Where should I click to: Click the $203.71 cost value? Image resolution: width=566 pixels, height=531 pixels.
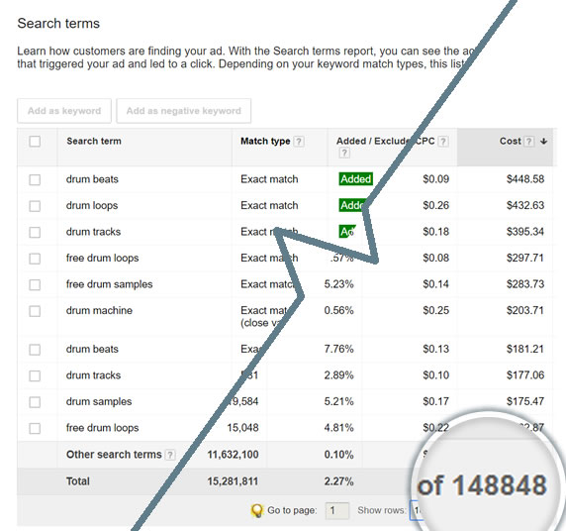pos(525,310)
